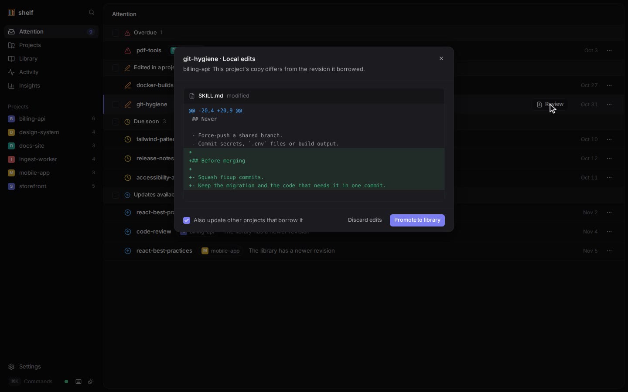Tick the git-hygiene row checkbox
The image size is (628, 392).
point(116,105)
